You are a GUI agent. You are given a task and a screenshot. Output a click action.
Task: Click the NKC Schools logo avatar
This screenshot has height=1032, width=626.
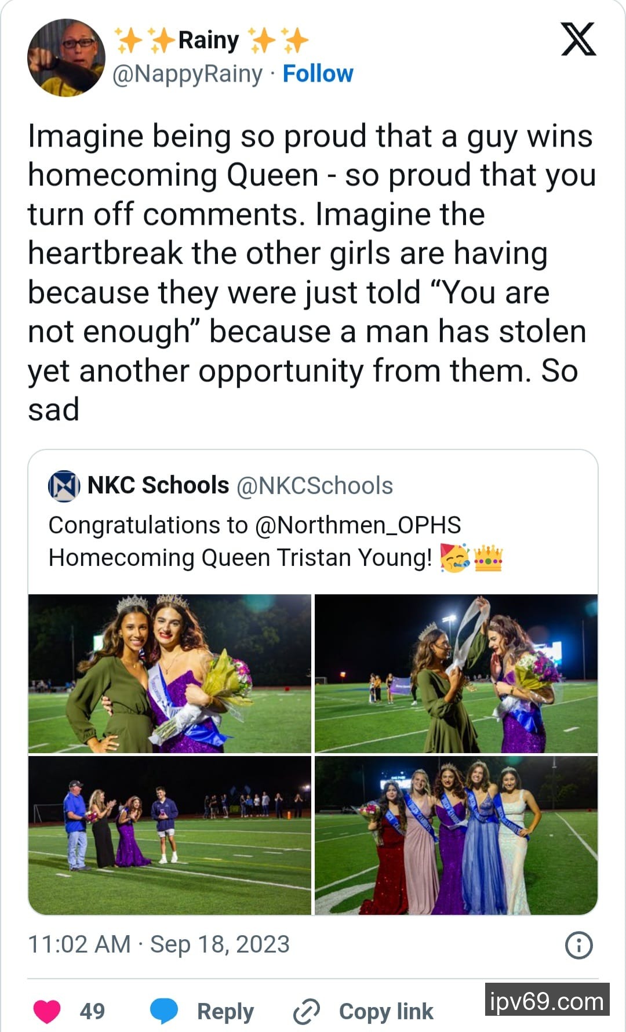[63, 486]
